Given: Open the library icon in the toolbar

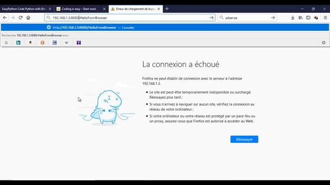Looking at the screenshot, I should click(300, 18).
